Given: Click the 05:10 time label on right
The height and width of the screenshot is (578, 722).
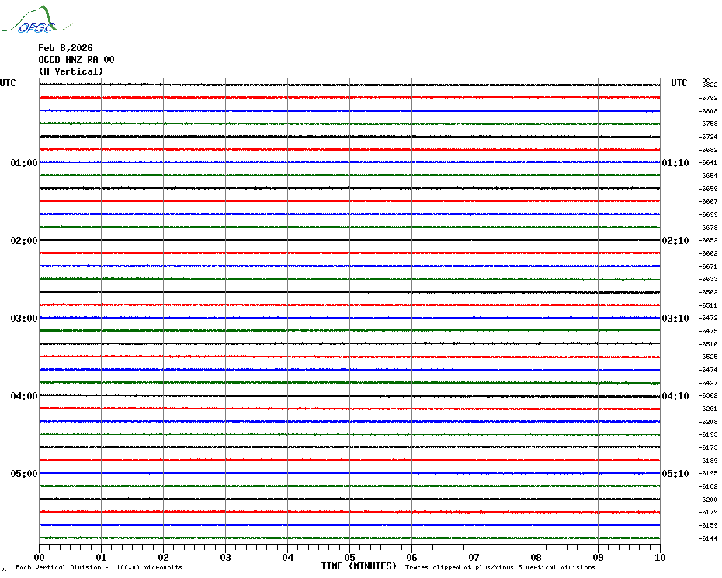Looking at the screenshot, I should click(675, 474).
